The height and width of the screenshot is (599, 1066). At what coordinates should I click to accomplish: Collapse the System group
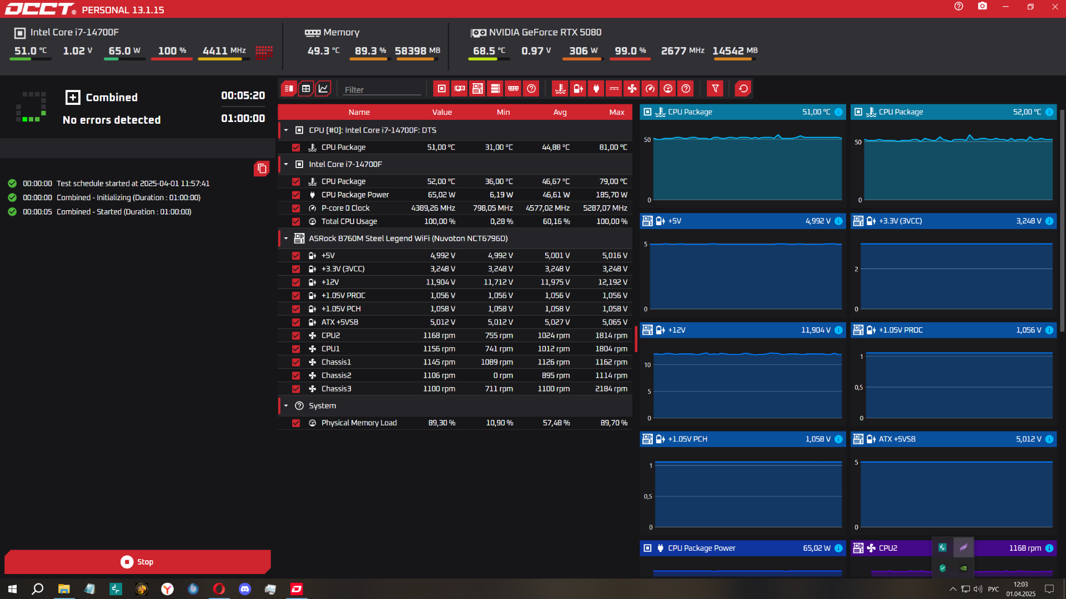pos(286,406)
